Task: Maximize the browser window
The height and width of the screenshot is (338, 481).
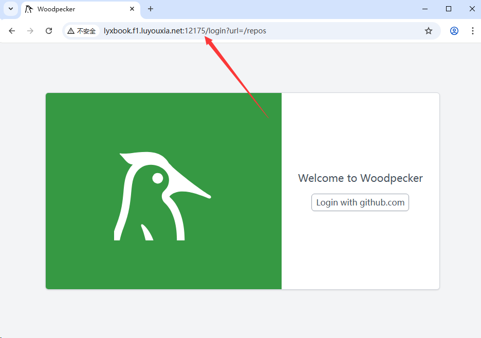Action: [x=449, y=9]
